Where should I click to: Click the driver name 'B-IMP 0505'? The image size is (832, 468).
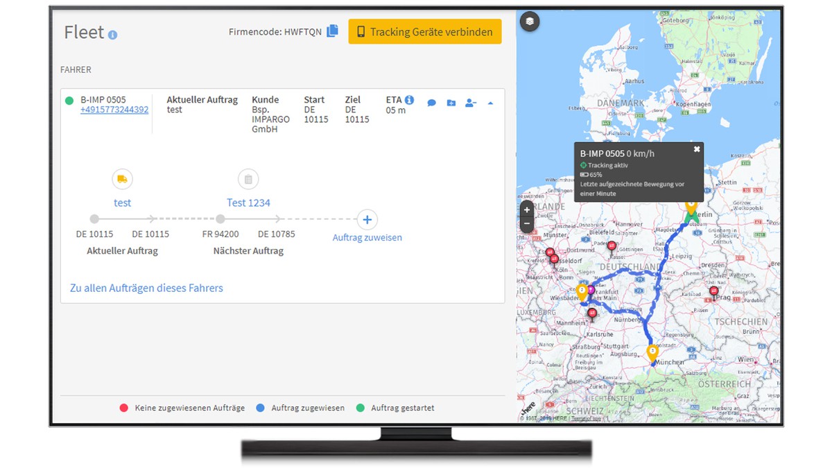tap(103, 100)
